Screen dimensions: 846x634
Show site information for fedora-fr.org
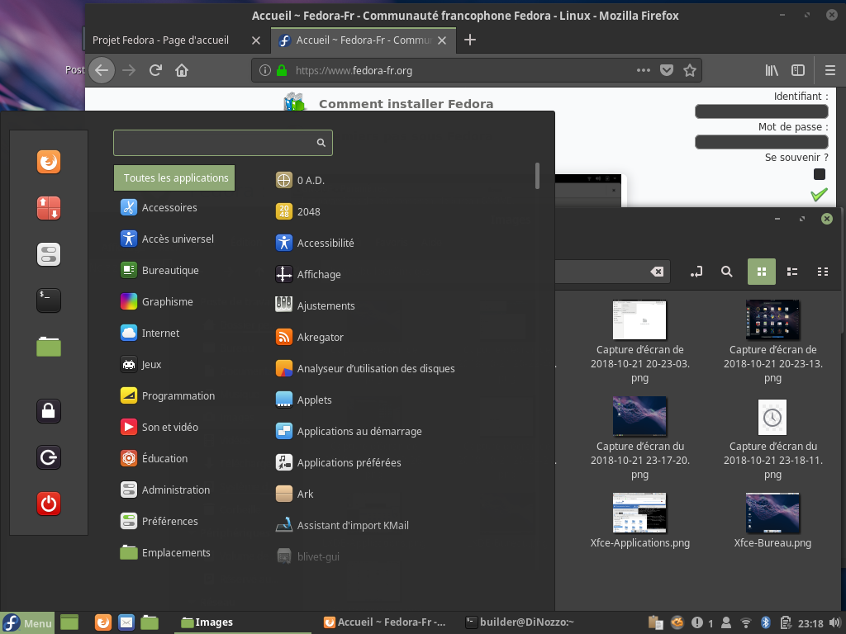tap(264, 70)
